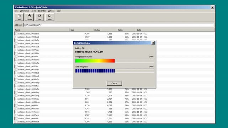Click the Add toolbar icon
Viewport: 228px width, 128px height.
click(x=19, y=17)
